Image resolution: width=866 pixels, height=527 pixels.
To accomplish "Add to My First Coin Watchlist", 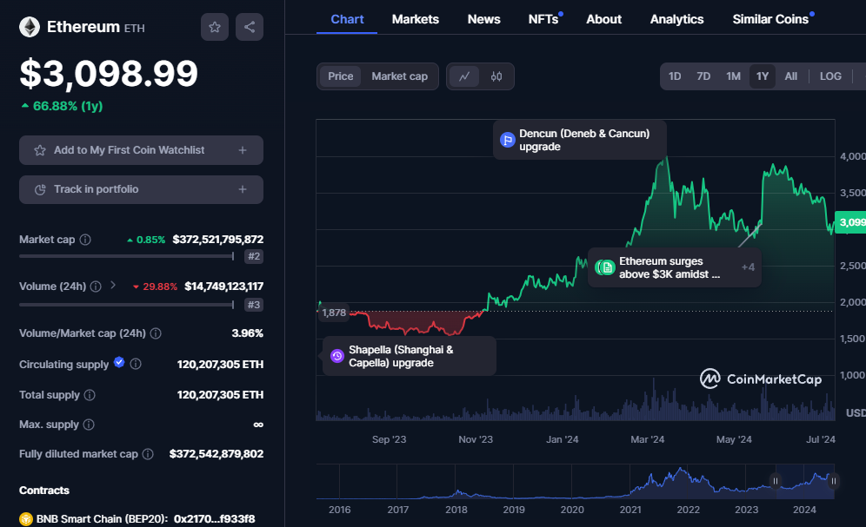I will 141,150.
